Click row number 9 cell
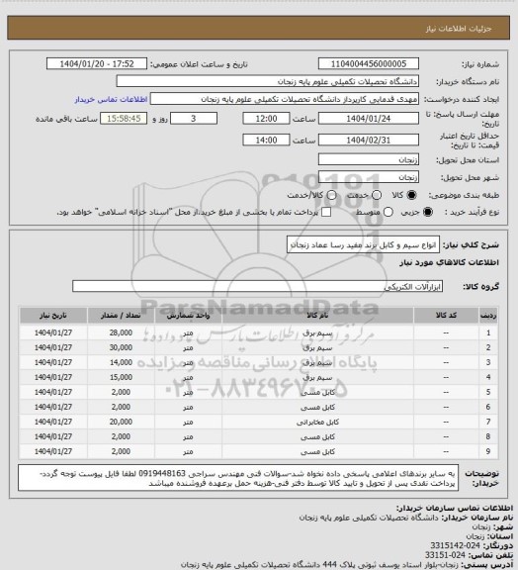 pos(488,452)
